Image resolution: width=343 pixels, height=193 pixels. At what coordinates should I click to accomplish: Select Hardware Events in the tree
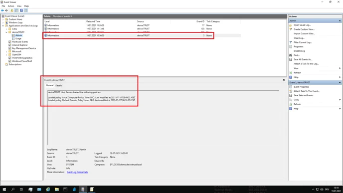(20, 42)
